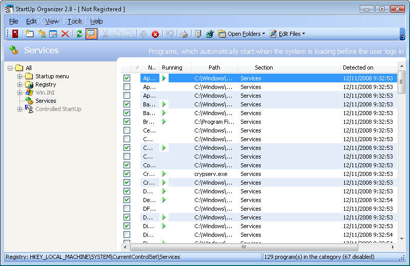Click the red circle stop icon
This screenshot has height=266, width=410.
tap(155, 34)
